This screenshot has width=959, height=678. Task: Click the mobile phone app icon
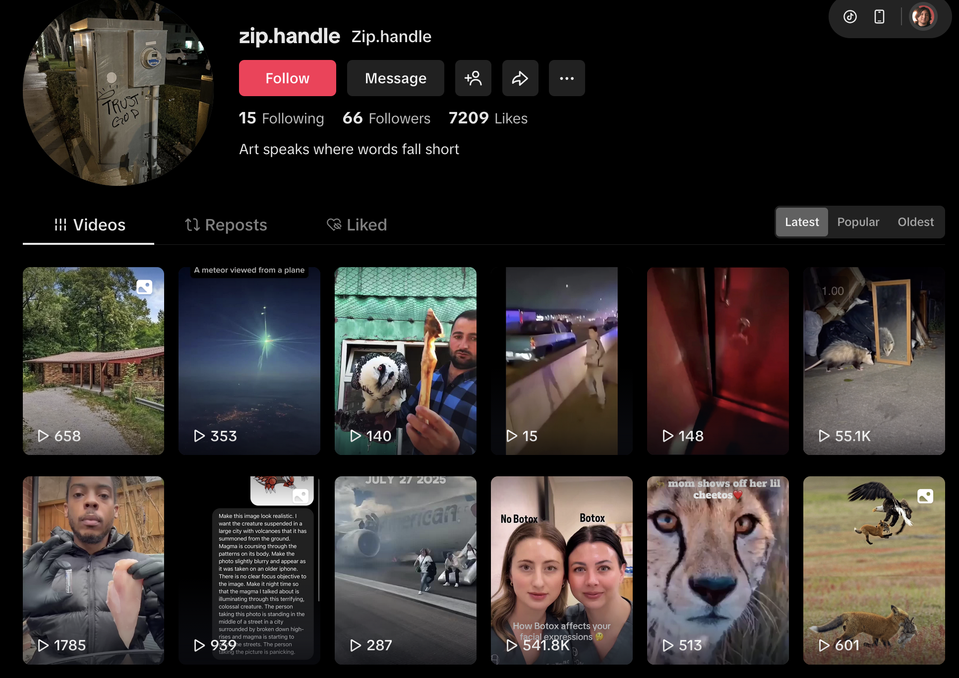879,17
